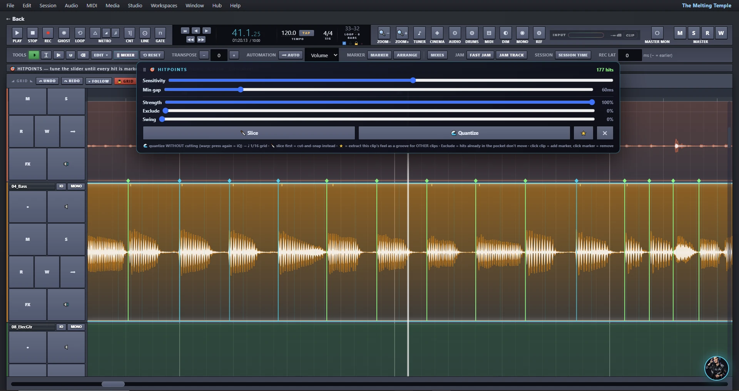Select the scissors cut tool

tap(59, 55)
